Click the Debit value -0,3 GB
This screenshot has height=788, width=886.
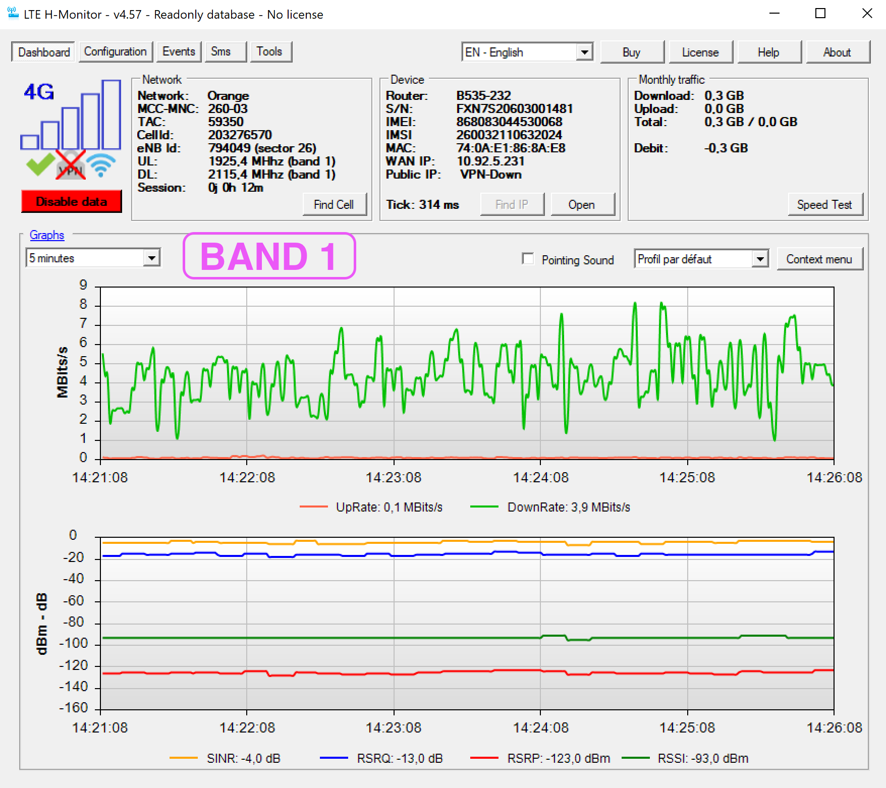click(726, 148)
